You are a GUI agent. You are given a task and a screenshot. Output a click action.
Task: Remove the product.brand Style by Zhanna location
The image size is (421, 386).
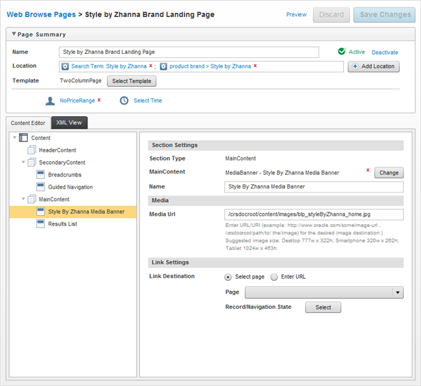point(255,66)
